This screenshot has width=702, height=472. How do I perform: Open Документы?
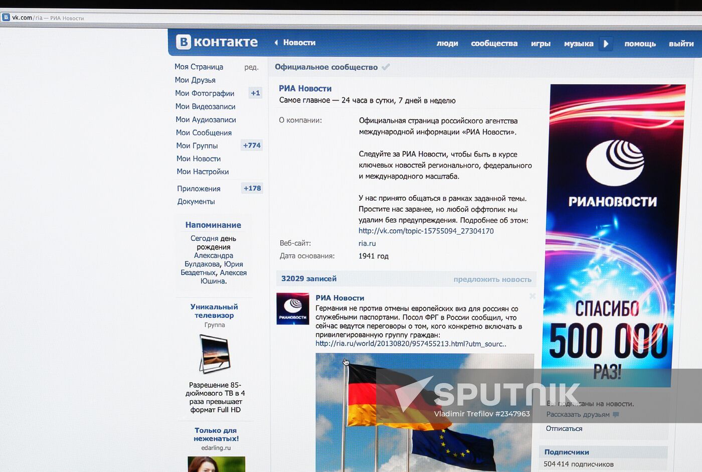click(196, 202)
